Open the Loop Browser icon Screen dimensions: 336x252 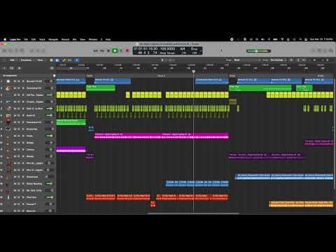(325, 50)
